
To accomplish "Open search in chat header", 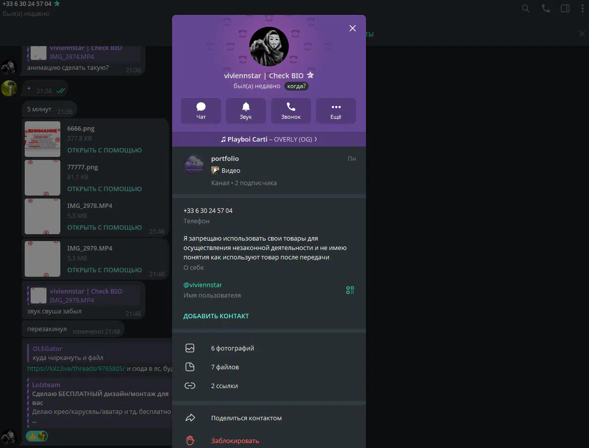I will pyautogui.click(x=526, y=8).
